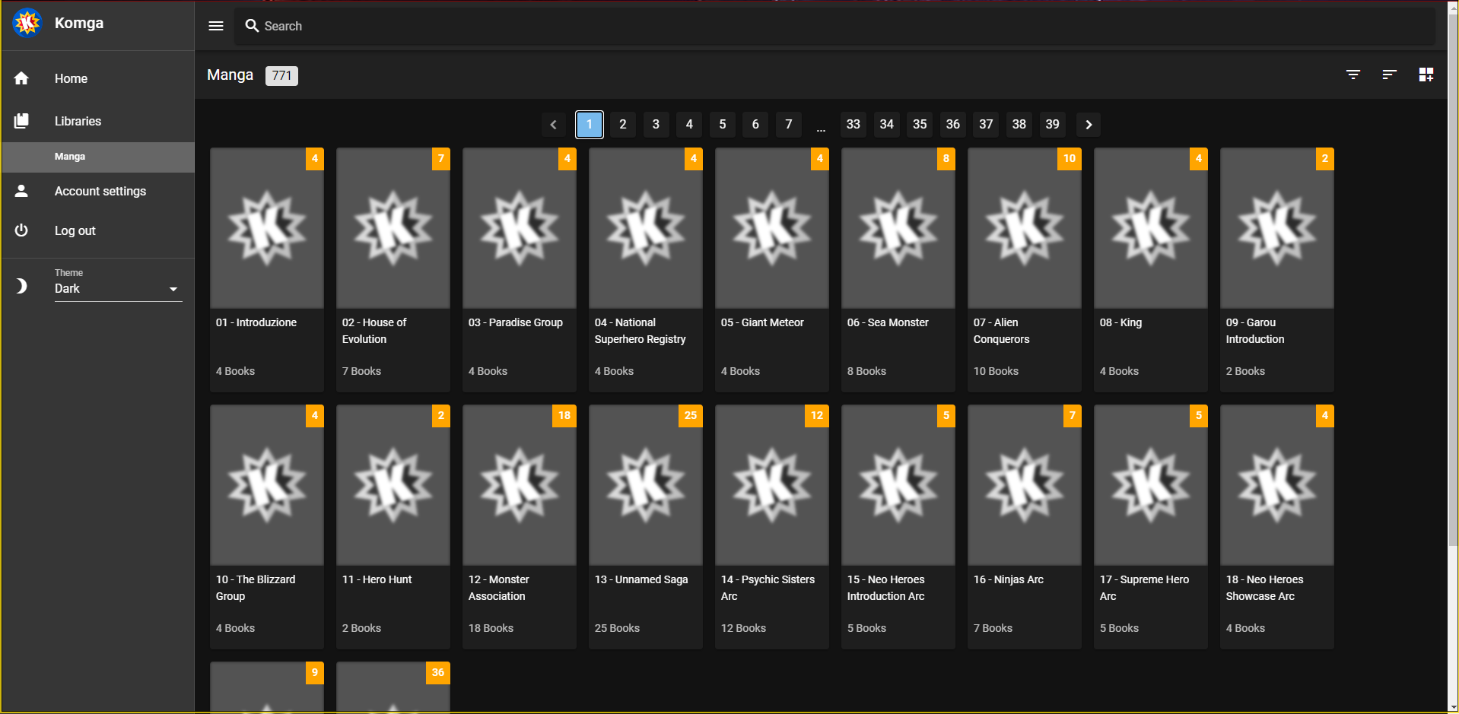Open 07 - Alien Conquerors cover
The height and width of the screenshot is (714, 1459).
[1025, 228]
